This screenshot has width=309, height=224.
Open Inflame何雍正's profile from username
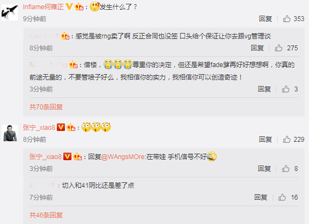[43, 7]
